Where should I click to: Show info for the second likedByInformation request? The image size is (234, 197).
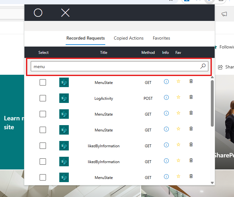(166, 161)
